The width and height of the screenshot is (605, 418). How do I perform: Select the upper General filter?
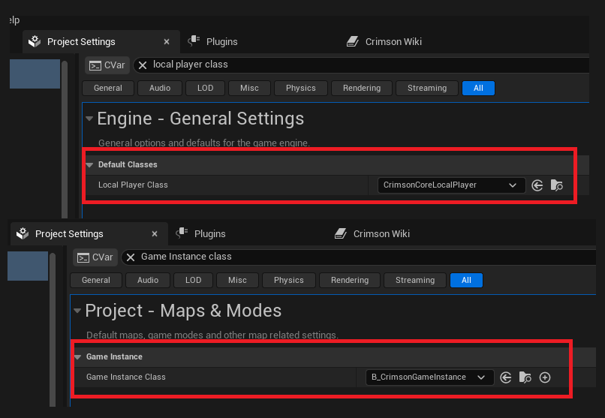(108, 88)
